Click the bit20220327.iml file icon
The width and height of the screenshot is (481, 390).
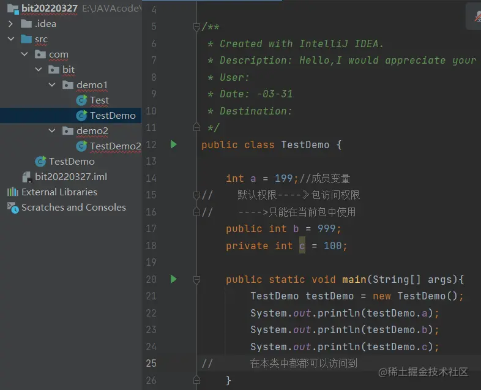coord(27,177)
